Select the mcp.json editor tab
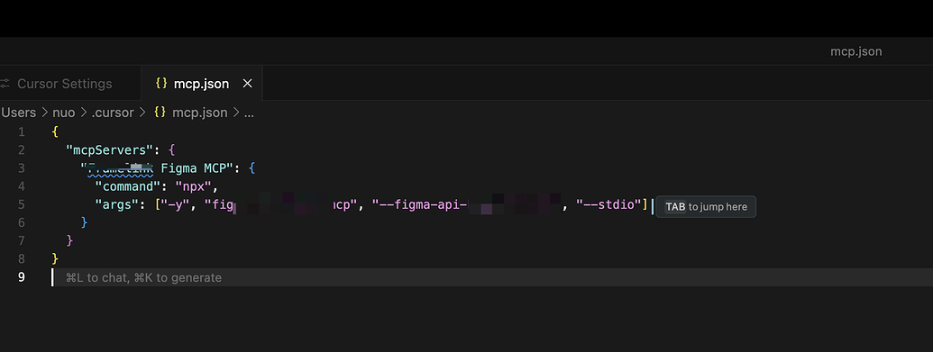The height and width of the screenshot is (352, 933). pyautogui.click(x=201, y=84)
